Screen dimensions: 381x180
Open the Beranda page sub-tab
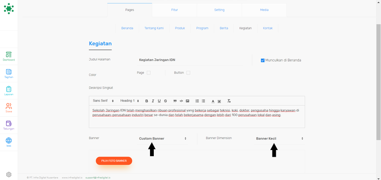[127, 28]
